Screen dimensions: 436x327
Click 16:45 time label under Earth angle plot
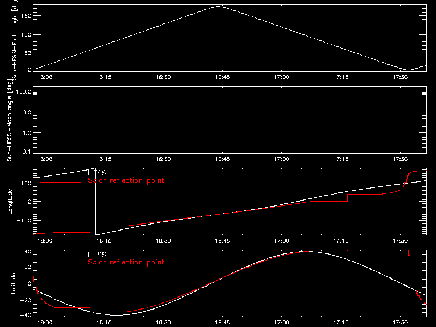tap(222, 77)
